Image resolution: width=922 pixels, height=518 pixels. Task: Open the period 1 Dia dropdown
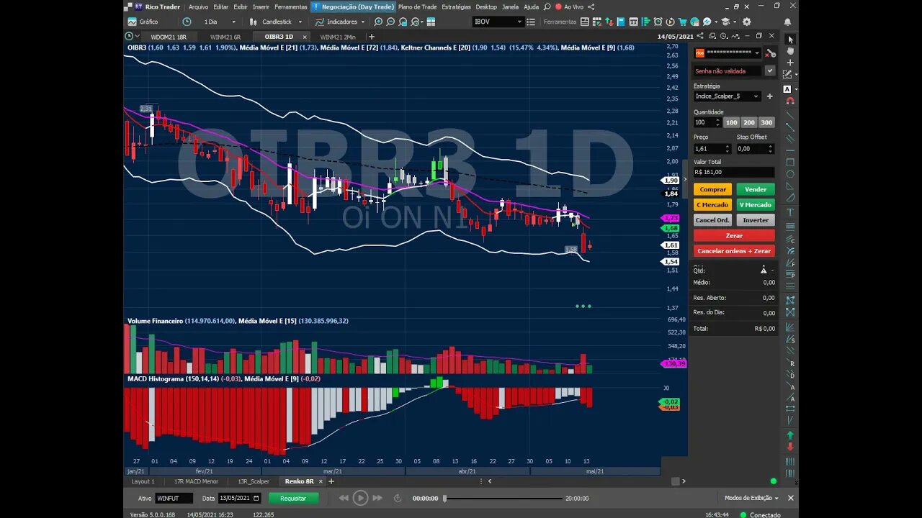tap(219, 22)
